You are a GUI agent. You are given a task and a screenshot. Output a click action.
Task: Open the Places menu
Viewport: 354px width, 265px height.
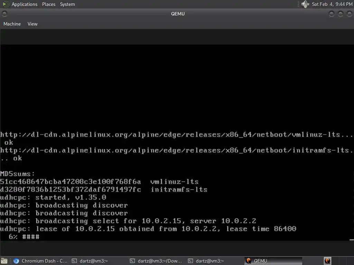point(48,4)
